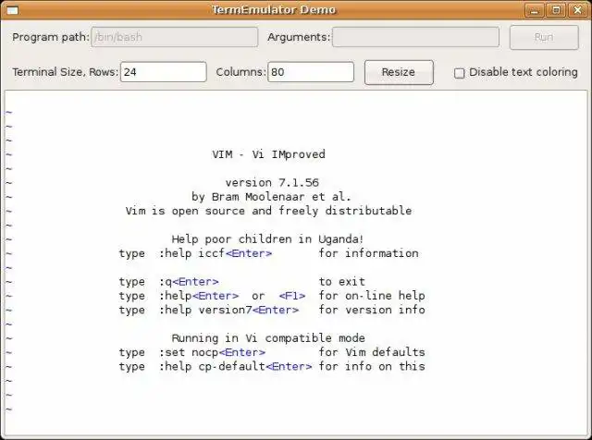Focus the Rows input field showing 24
This screenshot has height=440, width=592.
(164, 72)
